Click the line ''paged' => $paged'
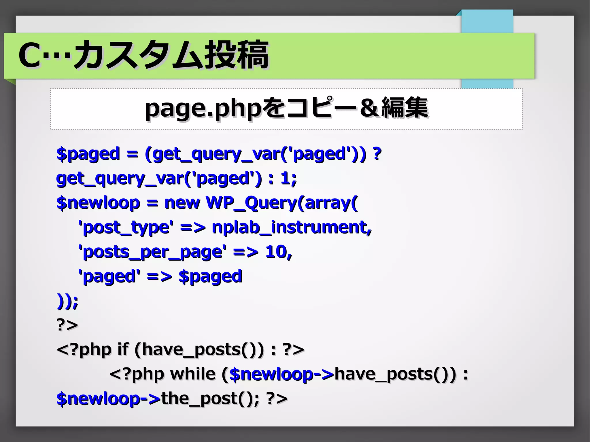Image resolution: width=590 pixels, height=442 pixels. (160, 276)
